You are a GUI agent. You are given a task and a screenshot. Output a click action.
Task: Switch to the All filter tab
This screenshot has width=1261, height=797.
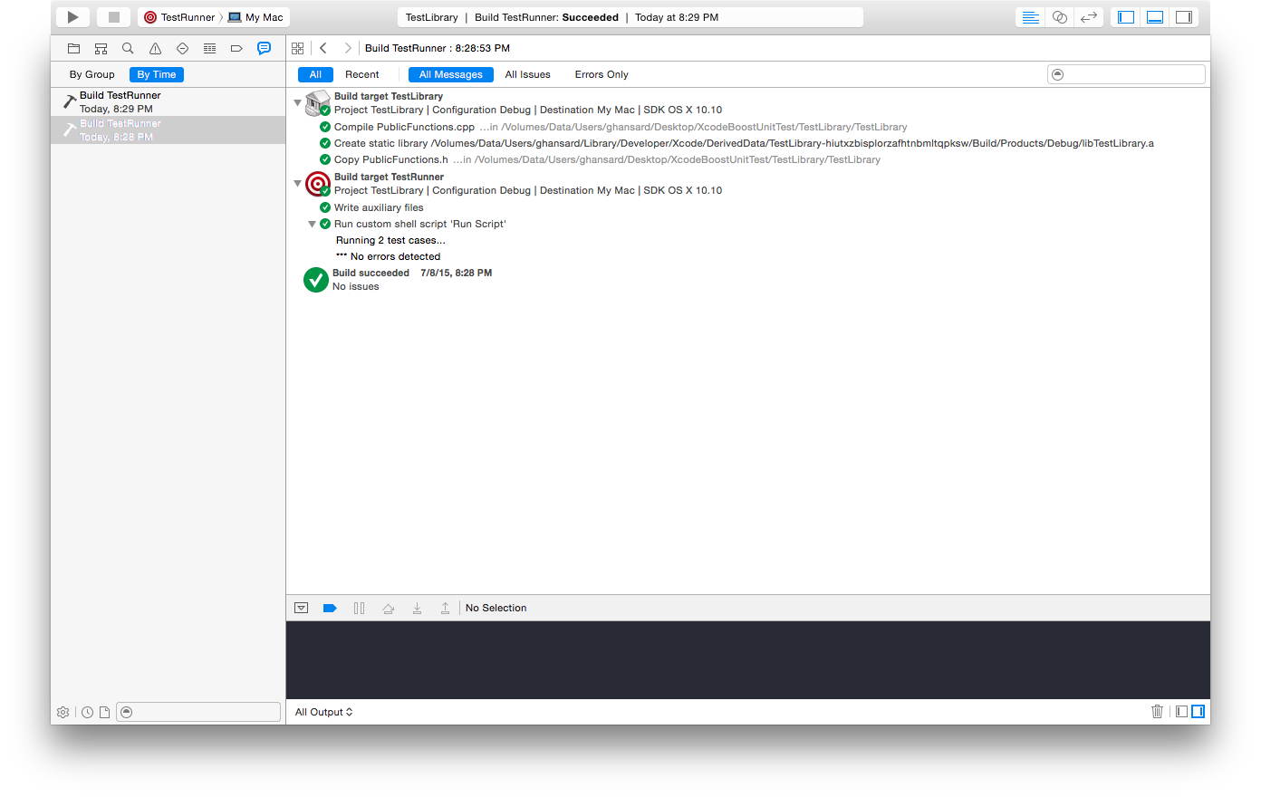pyautogui.click(x=315, y=74)
